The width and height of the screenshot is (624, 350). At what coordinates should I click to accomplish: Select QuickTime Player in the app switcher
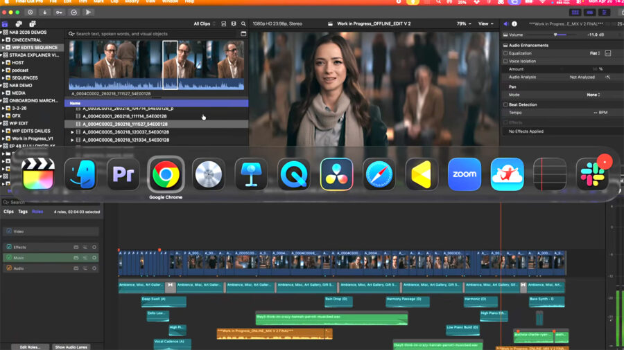click(294, 174)
